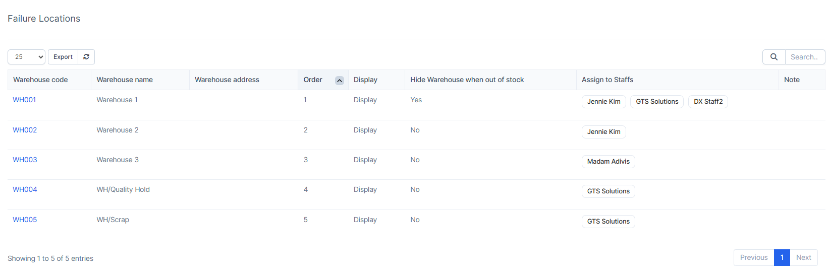Image resolution: width=830 pixels, height=279 pixels.
Task: Click Jennie Kim tag in WH002 row
Action: 603,132
